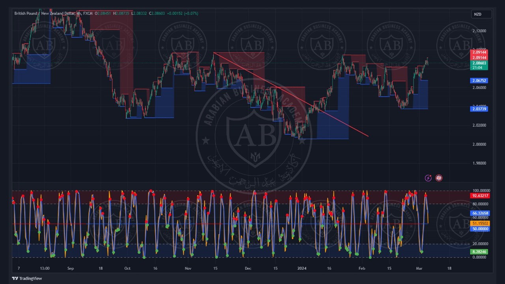Click the Oct label on time axis

point(127,268)
